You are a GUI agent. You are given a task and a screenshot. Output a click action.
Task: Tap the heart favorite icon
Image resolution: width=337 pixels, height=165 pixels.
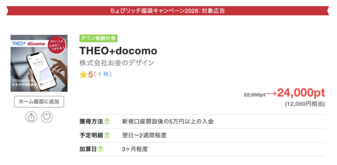pos(46,117)
